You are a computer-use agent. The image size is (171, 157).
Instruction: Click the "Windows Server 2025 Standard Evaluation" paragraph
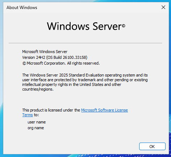tap(85, 82)
